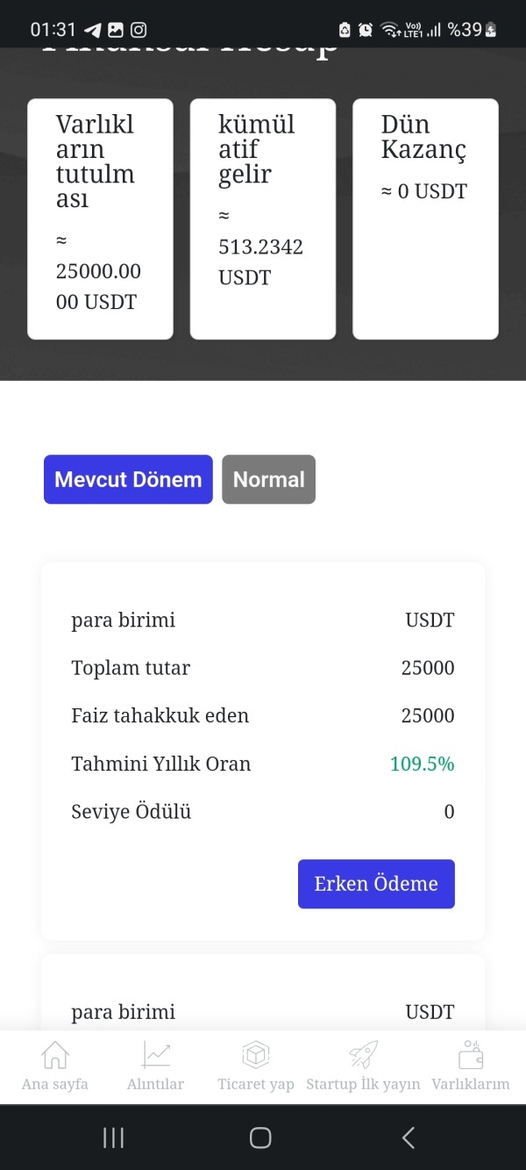Tap the Telegram notification icon in status bar

pos(92,30)
